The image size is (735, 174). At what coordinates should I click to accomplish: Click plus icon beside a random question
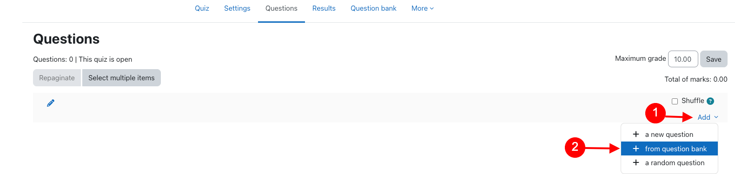(x=636, y=162)
